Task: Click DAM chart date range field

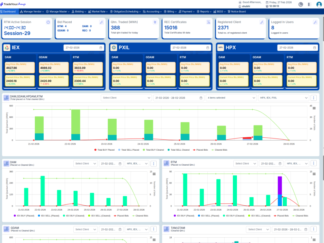Action: coord(111,164)
